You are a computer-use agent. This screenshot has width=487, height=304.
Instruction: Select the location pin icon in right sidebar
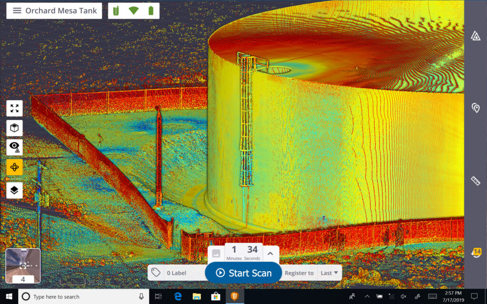(x=475, y=108)
